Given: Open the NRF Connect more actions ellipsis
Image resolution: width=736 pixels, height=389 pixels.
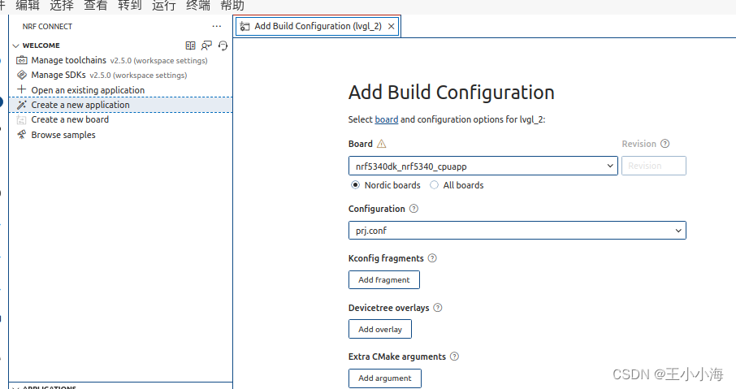Looking at the screenshot, I should (x=216, y=26).
